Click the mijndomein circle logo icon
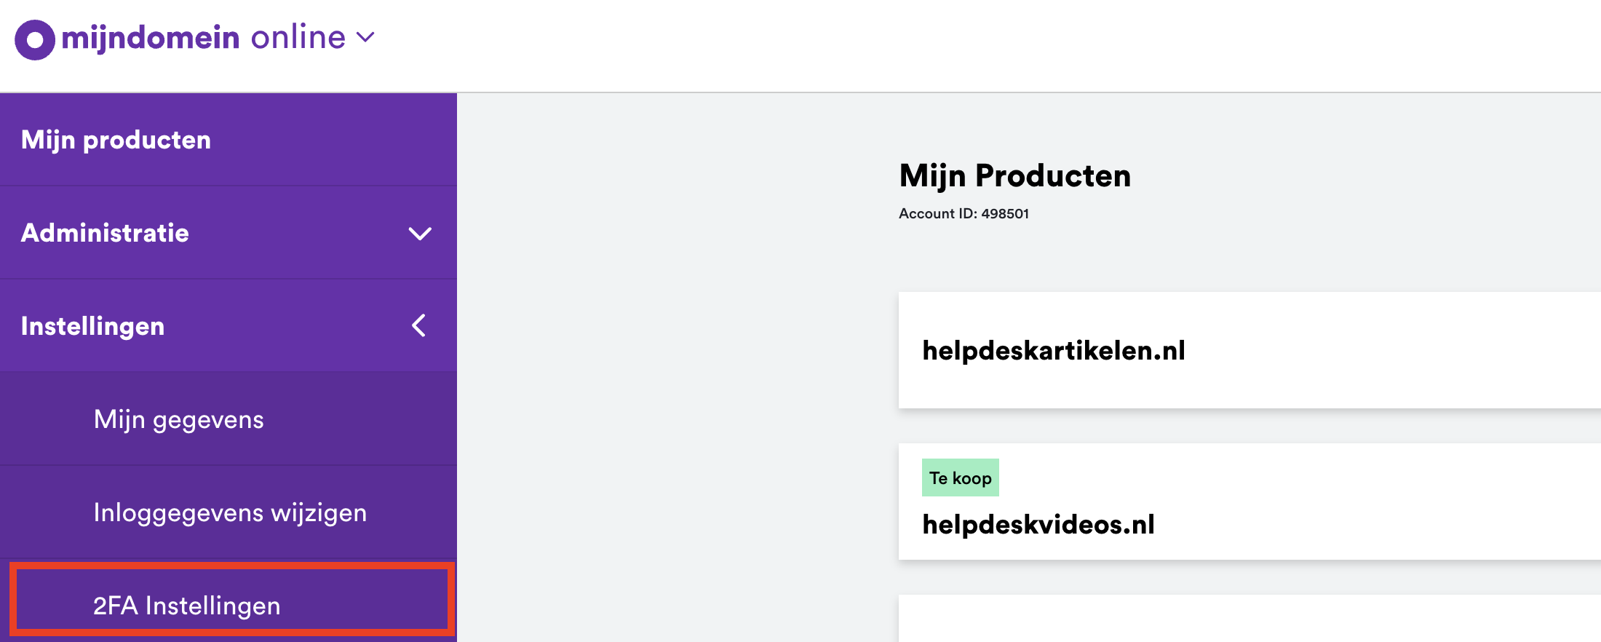The height and width of the screenshot is (642, 1601). (x=34, y=39)
